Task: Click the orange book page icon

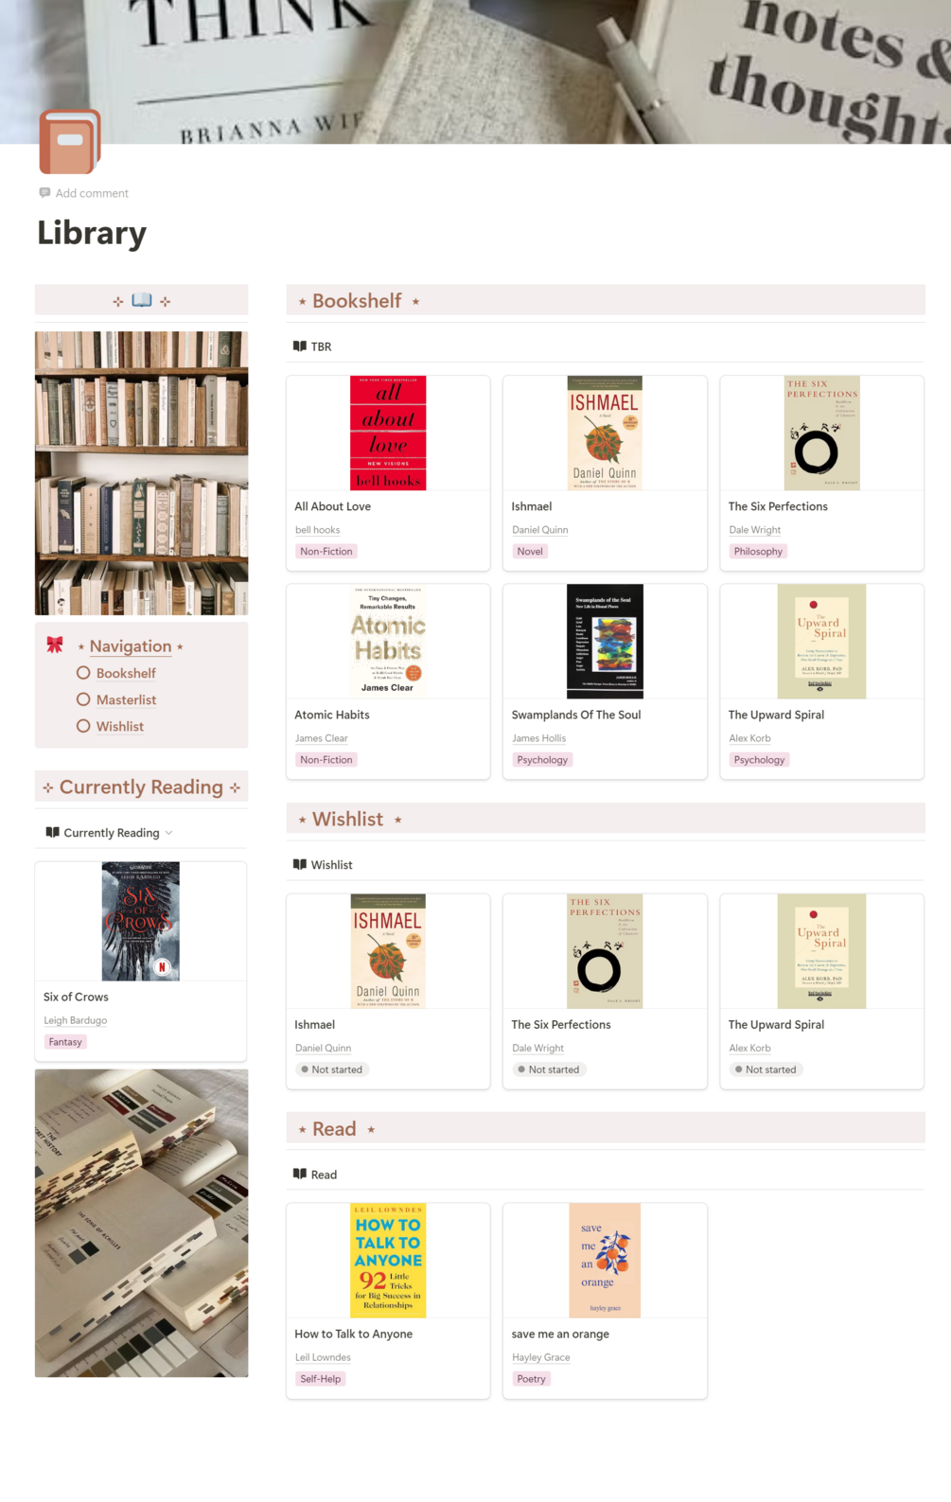Action: click(69, 142)
